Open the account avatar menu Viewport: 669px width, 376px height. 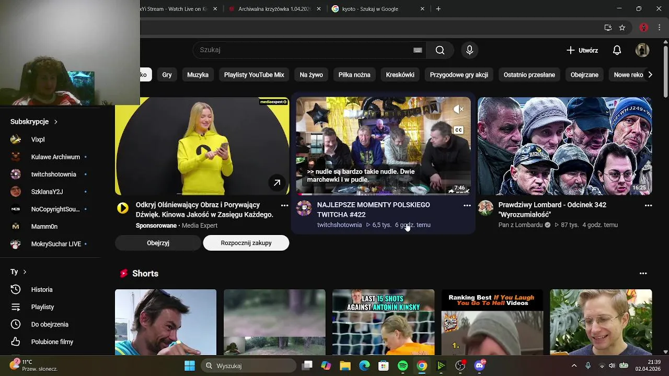pyautogui.click(x=642, y=50)
